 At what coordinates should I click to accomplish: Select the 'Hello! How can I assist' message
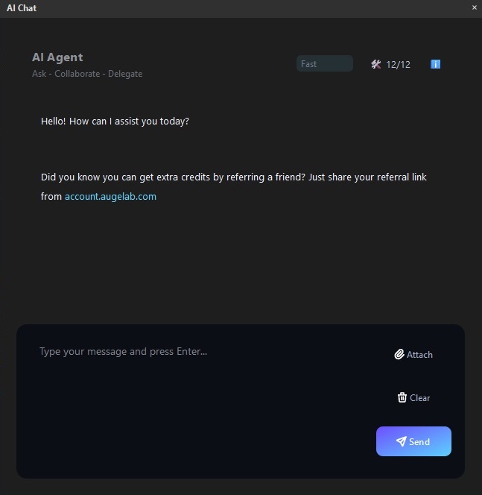point(115,121)
